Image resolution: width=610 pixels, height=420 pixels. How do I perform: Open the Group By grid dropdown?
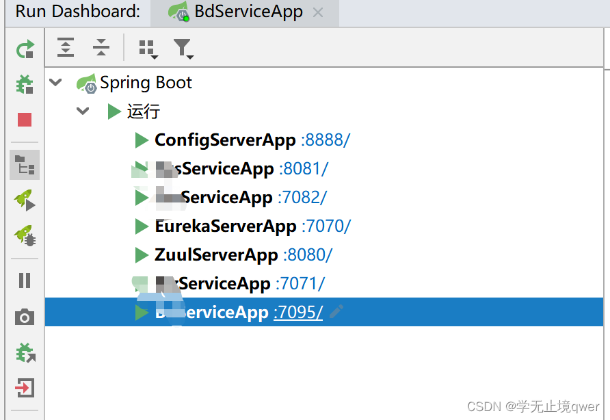point(148,49)
